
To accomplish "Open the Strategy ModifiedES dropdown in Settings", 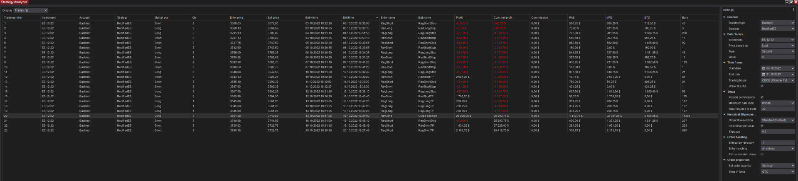I will 778,29.
